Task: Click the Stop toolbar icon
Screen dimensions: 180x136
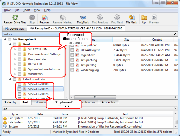Action: click(x=32, y=17)
